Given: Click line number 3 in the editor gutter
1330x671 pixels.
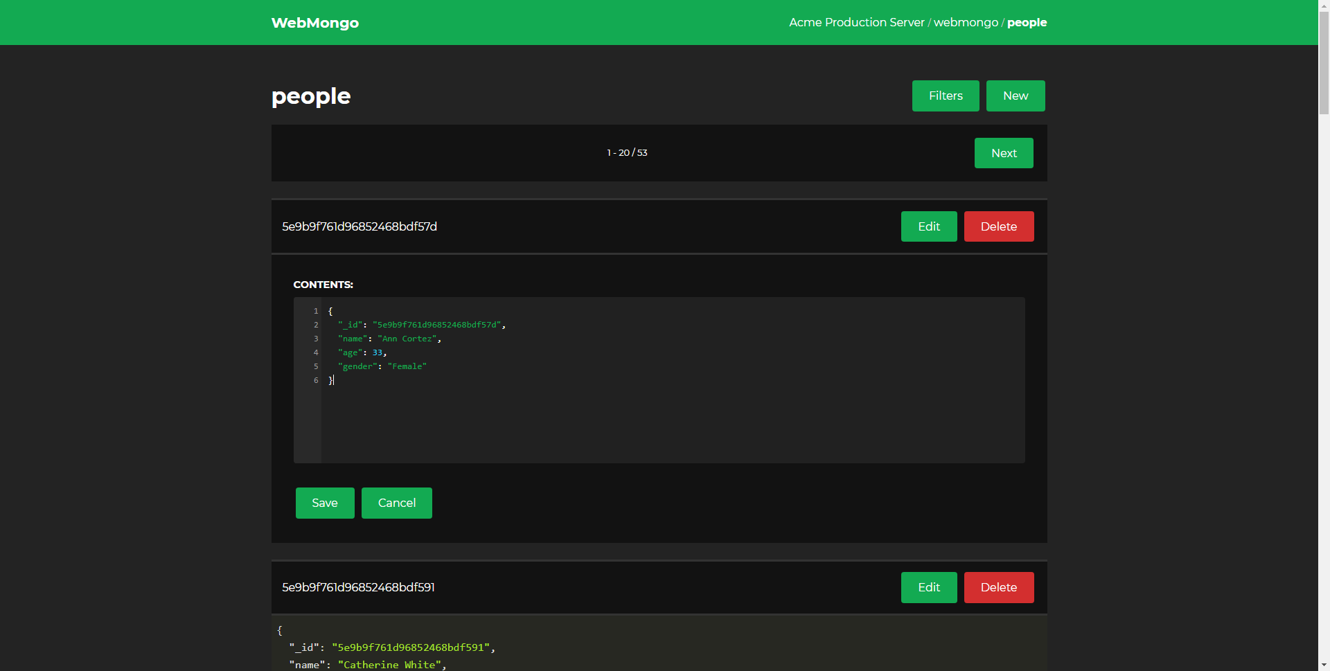Looking at the screenshot, I should click(x=315, y=339).
